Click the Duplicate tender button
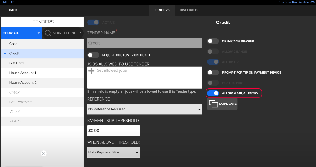This screenshot has width=316, height=167. [x=222, y=104]
